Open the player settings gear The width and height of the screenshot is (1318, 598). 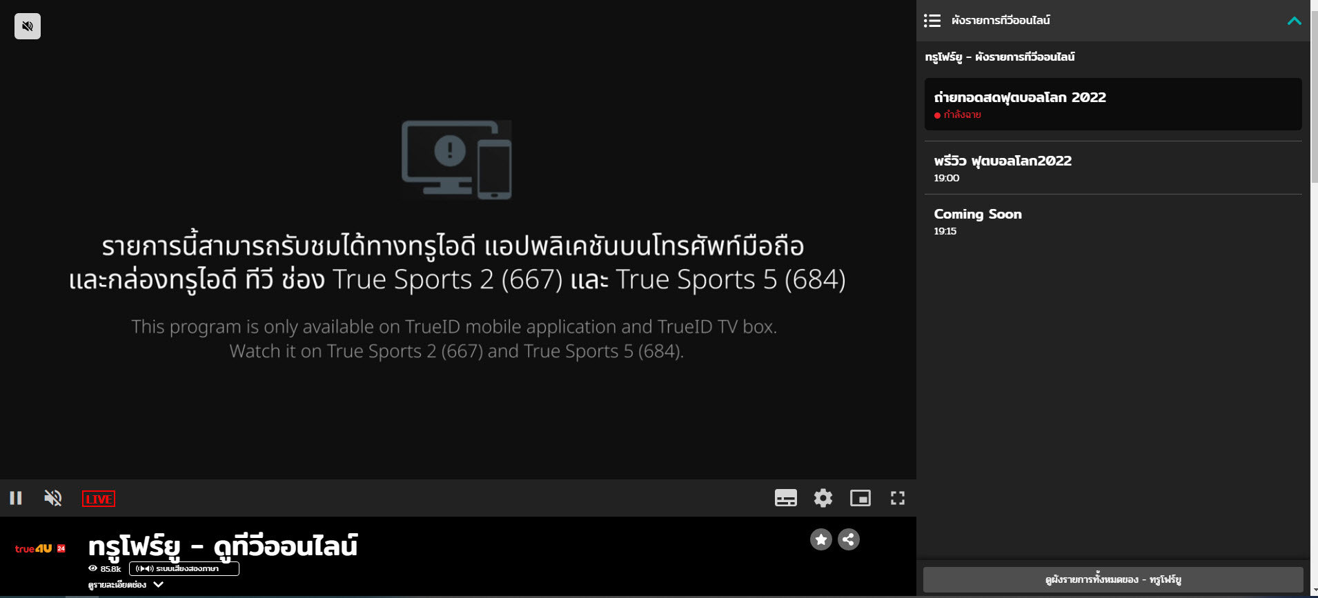[x=823, y=498]
